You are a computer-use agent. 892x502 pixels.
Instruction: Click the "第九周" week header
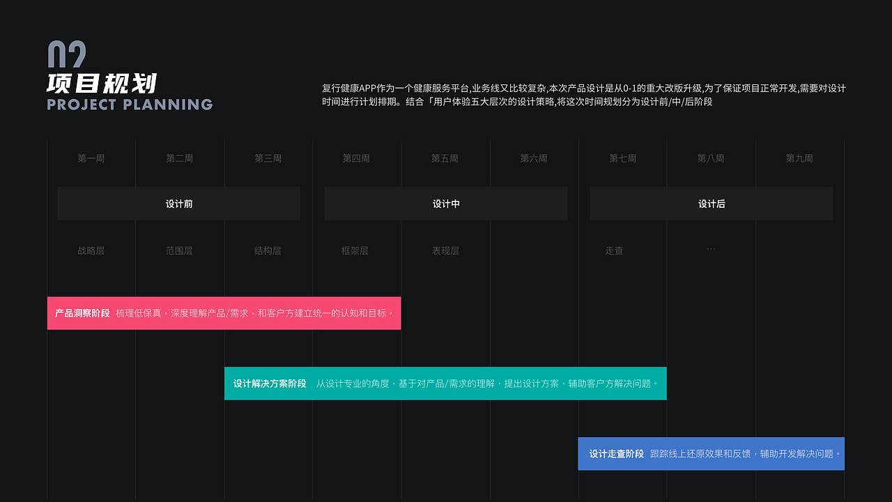pos(800,158)
